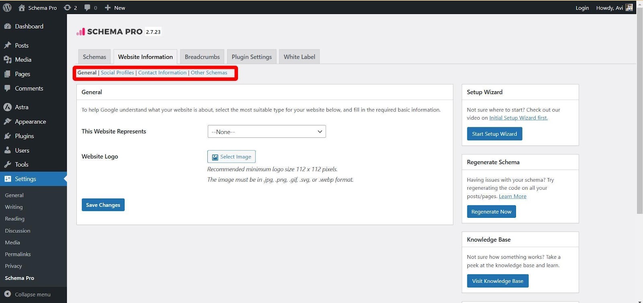Open the Permalinks settings submenu
This screenshot has height=303, width=643.
[18, 254]
